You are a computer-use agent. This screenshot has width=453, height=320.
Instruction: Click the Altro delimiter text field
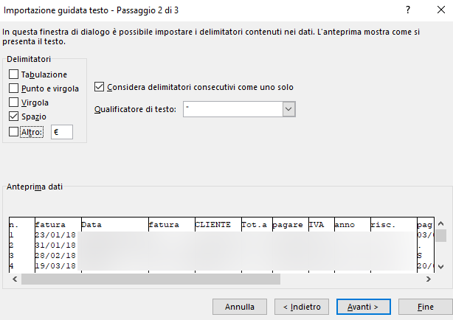(x=62, y=132)
